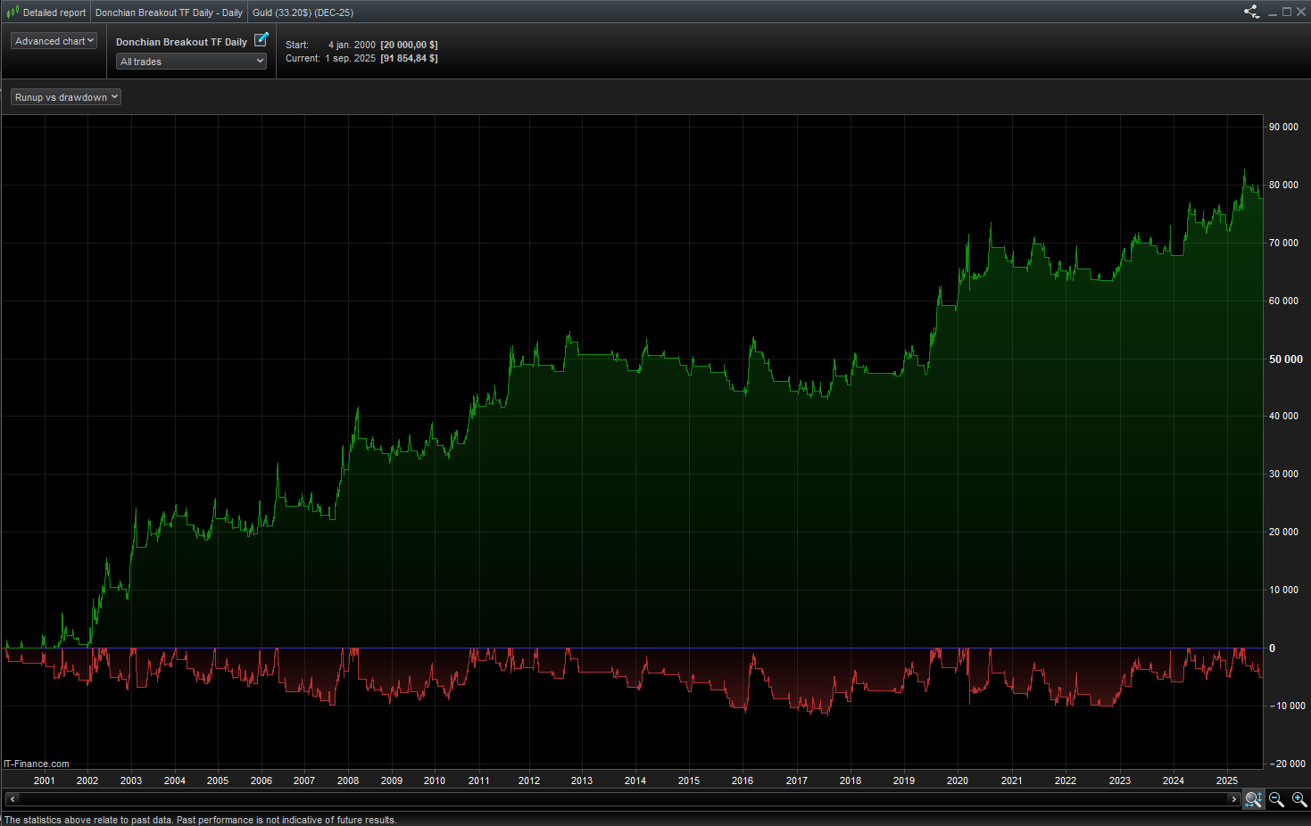Minimize the report window

tap(1274, 12)
